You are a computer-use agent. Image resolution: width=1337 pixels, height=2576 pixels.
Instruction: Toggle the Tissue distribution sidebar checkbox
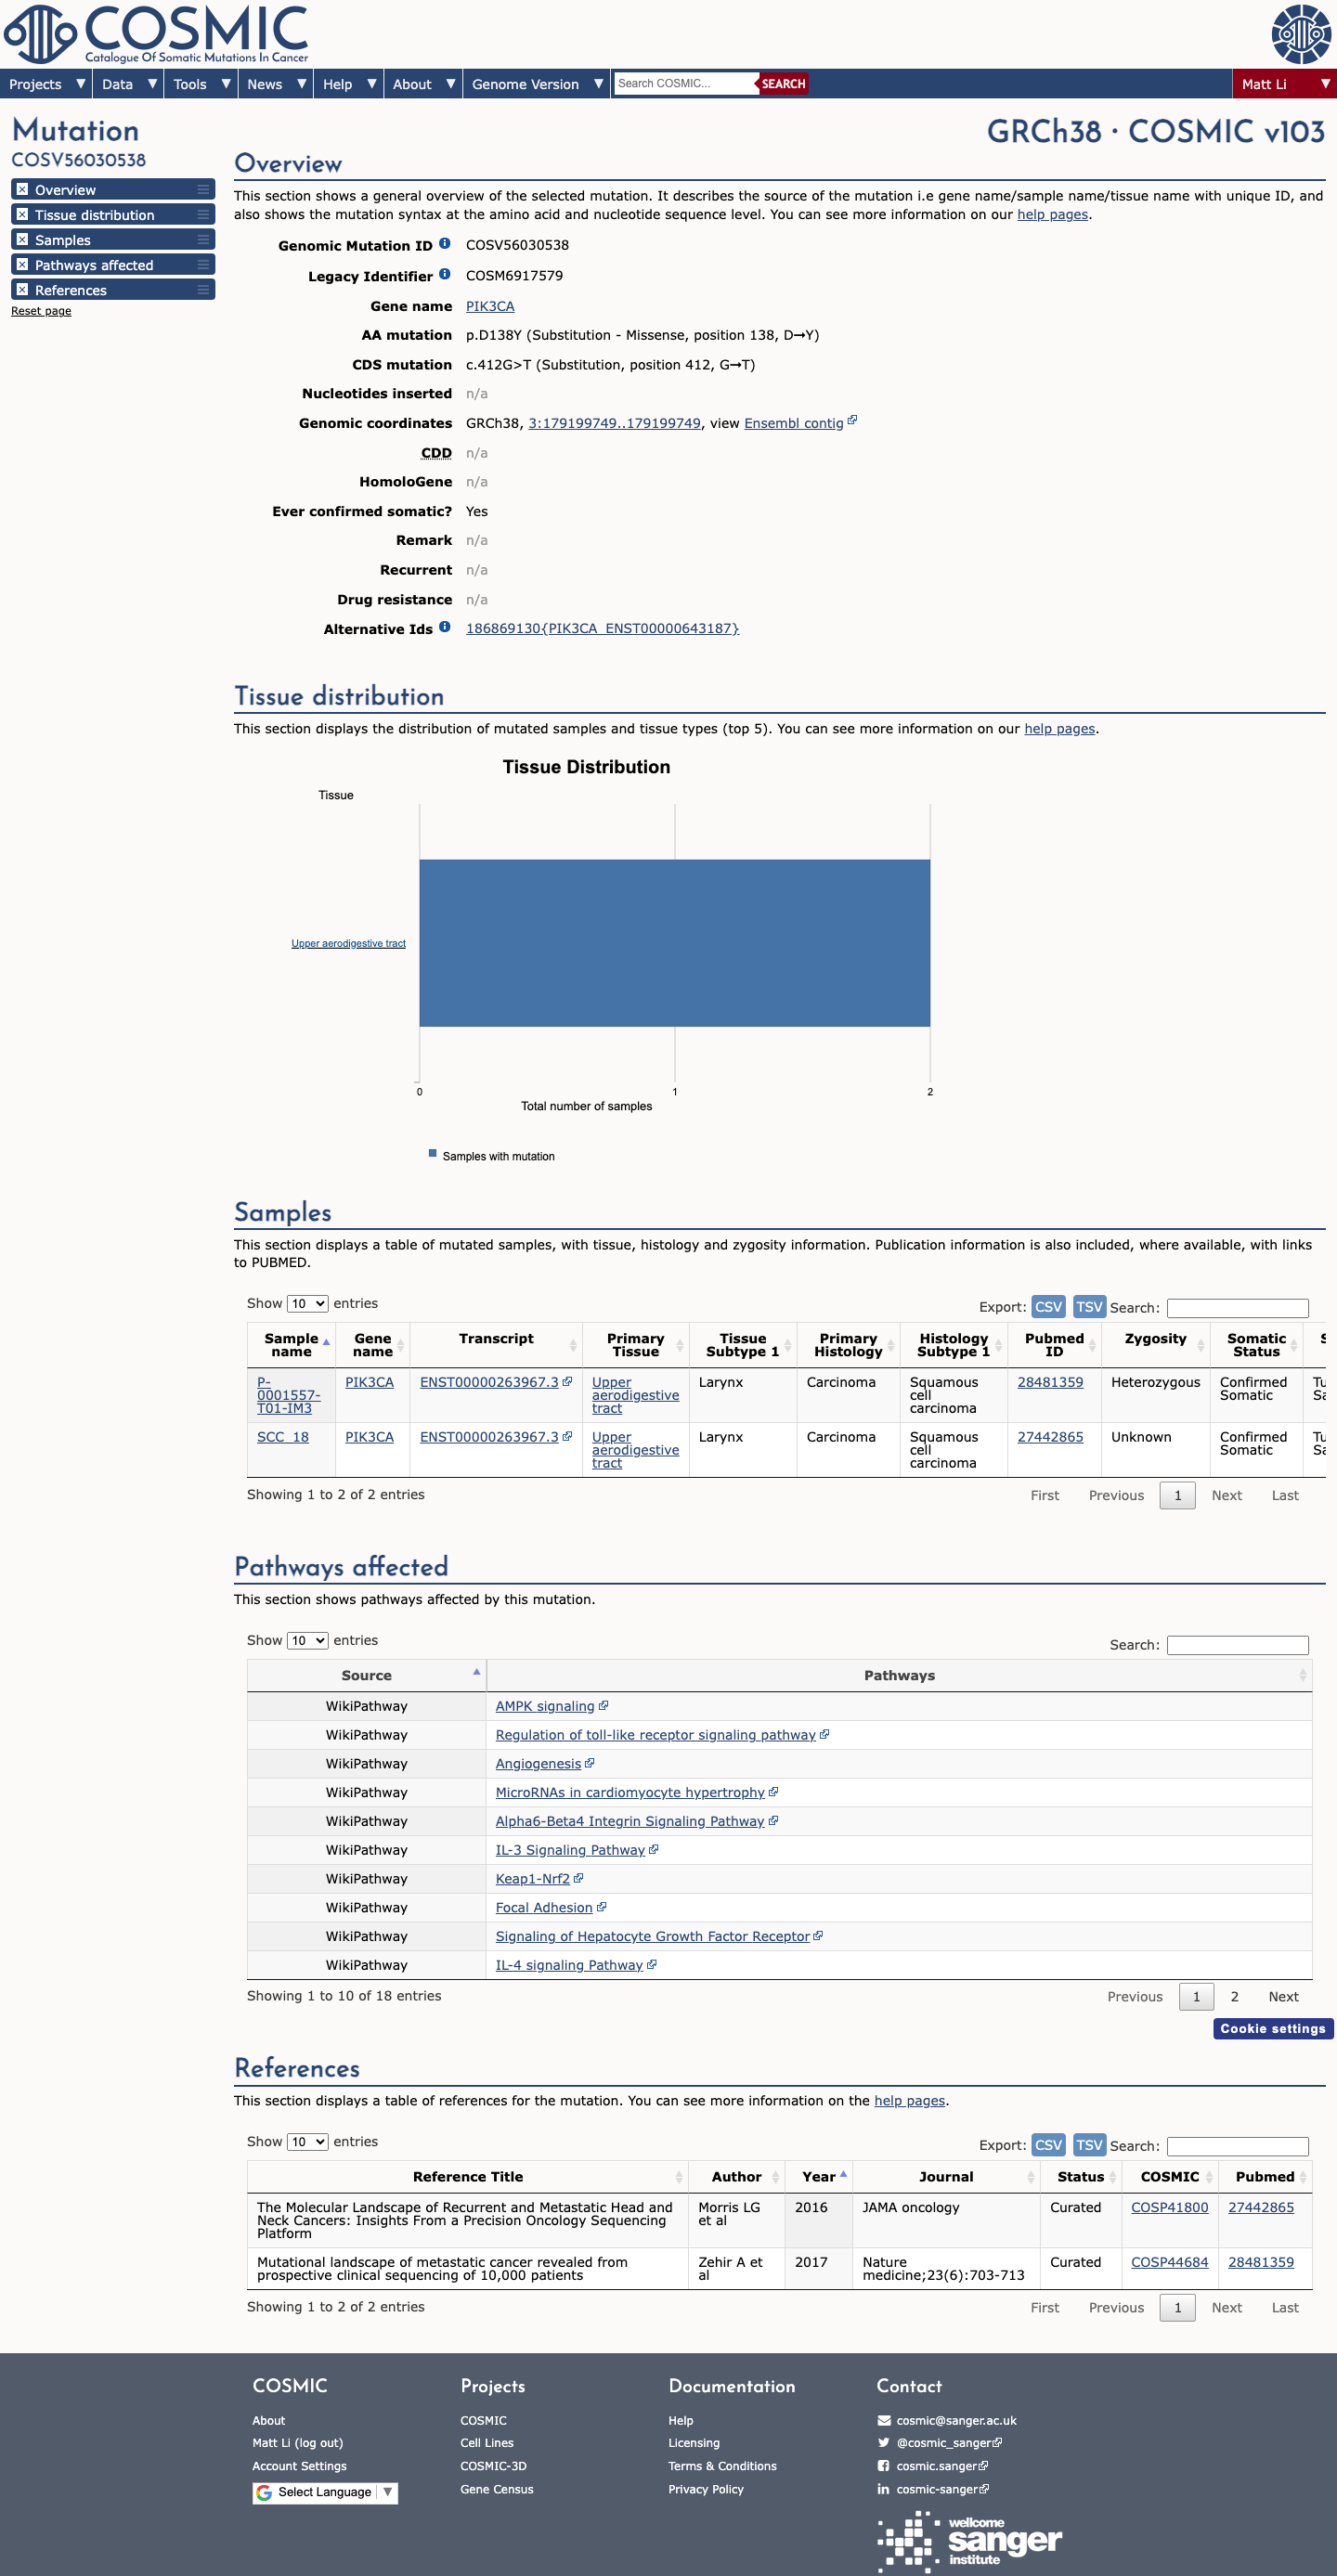(x=22, y=214)
